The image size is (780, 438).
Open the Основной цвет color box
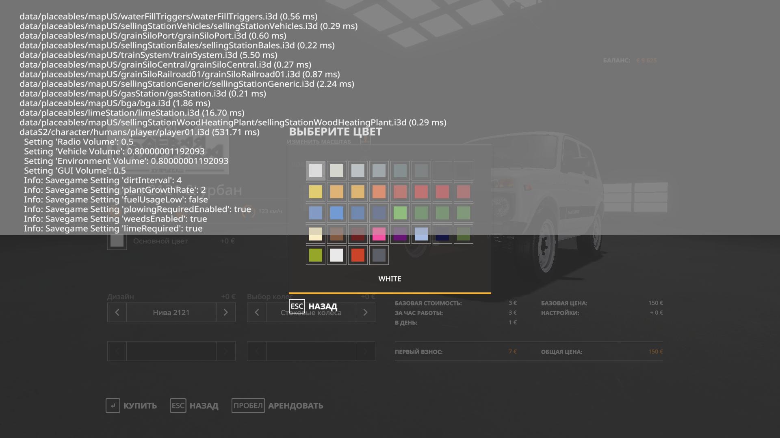[x=117, y=241]
